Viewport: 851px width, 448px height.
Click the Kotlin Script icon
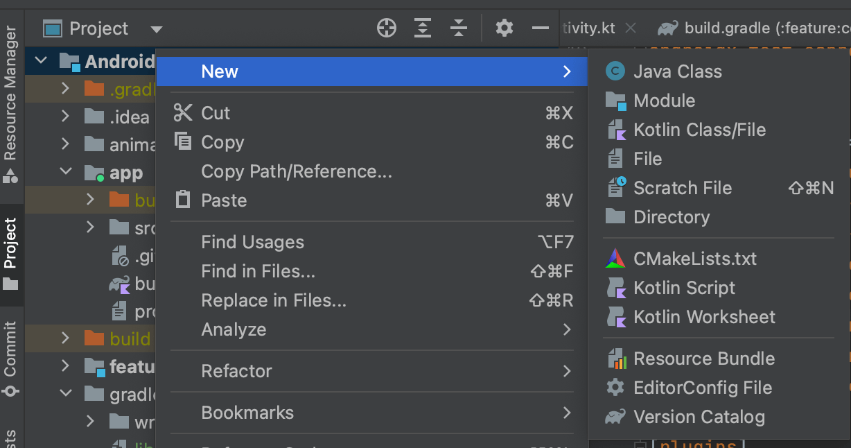pos(616,288)
